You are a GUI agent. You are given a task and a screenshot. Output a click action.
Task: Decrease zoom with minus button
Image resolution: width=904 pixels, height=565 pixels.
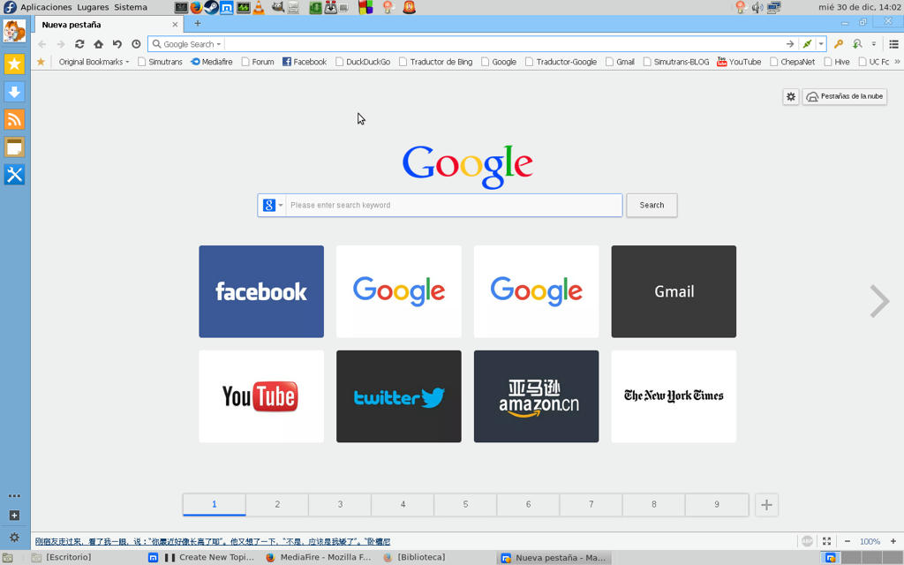pos(847,541)
